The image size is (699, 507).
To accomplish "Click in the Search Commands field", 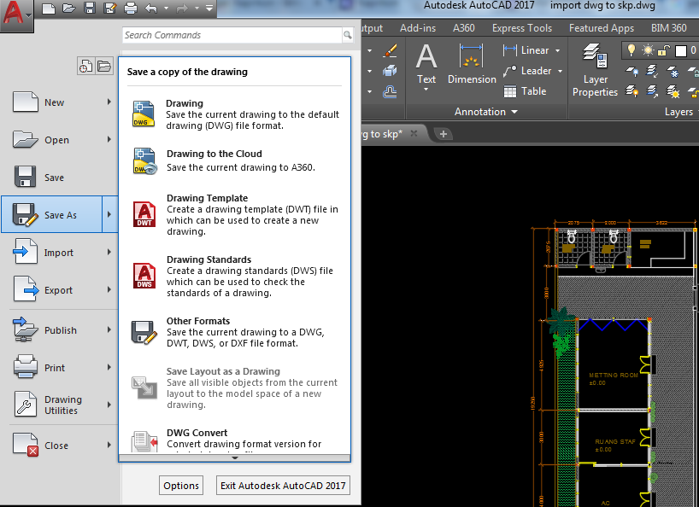I will (232, 35).
